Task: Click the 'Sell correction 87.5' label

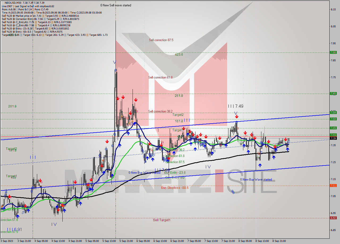Action: pos(161,40)
